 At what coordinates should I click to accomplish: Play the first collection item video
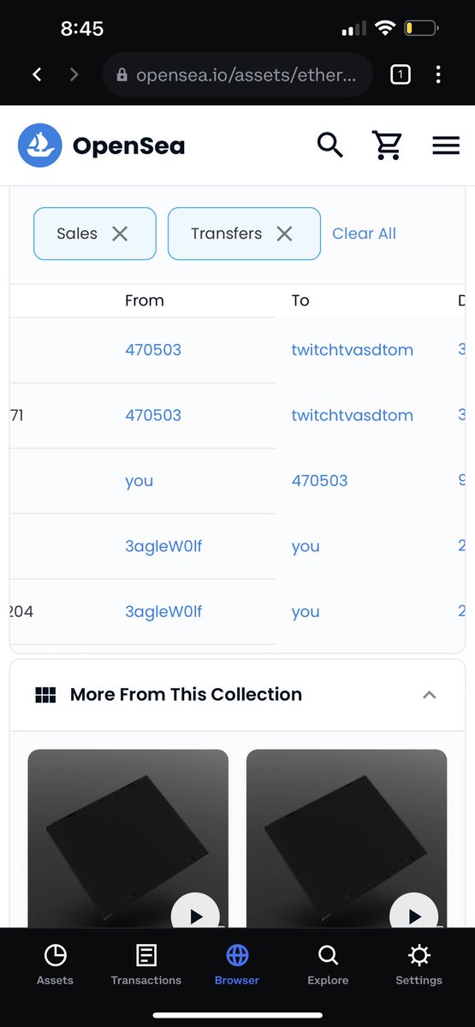(195, 916)
